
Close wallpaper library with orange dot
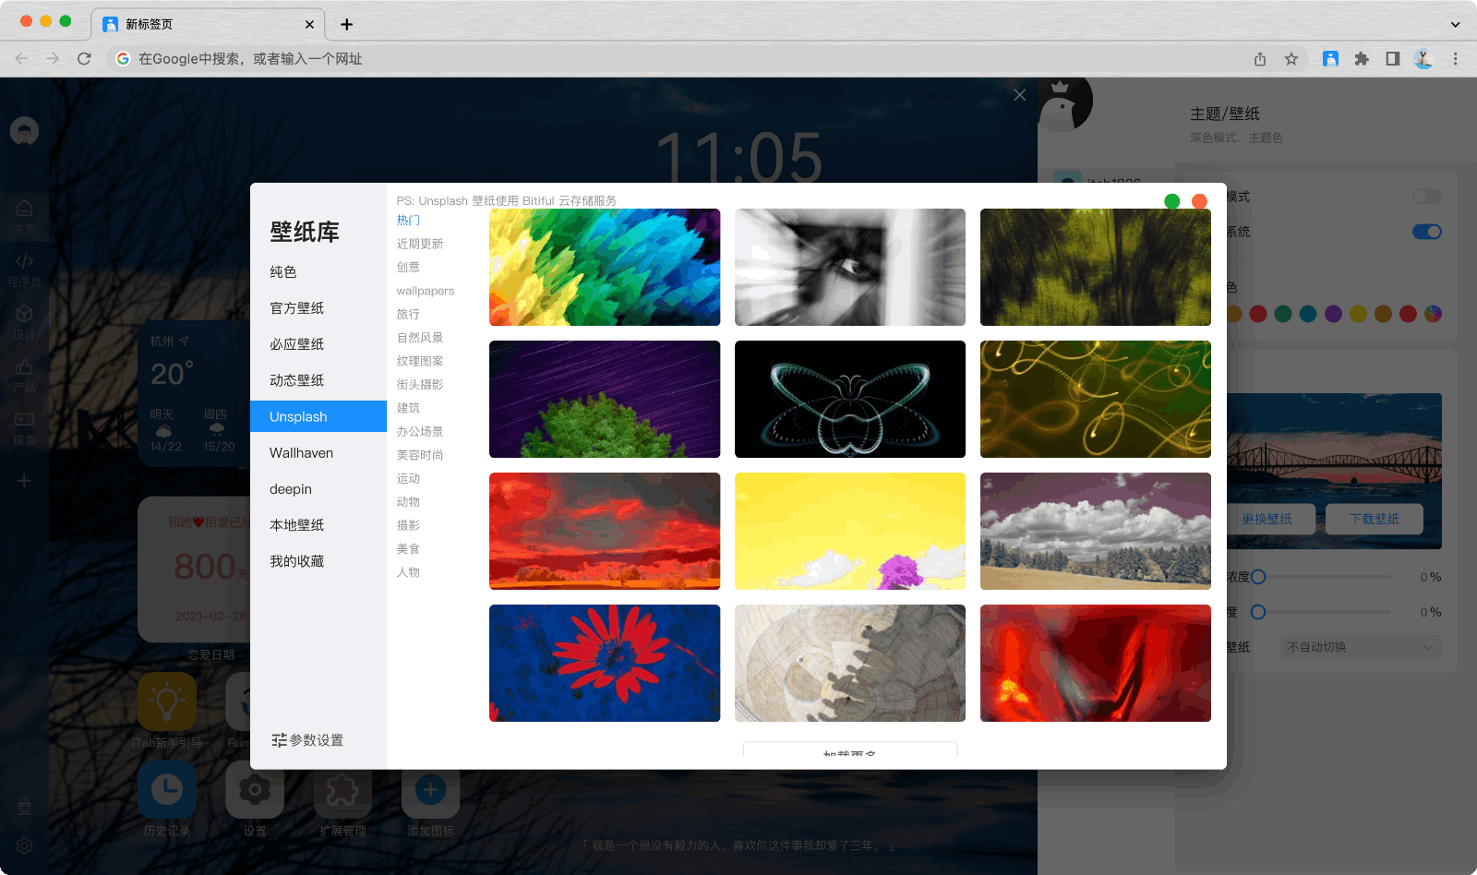click(1199, 201)
